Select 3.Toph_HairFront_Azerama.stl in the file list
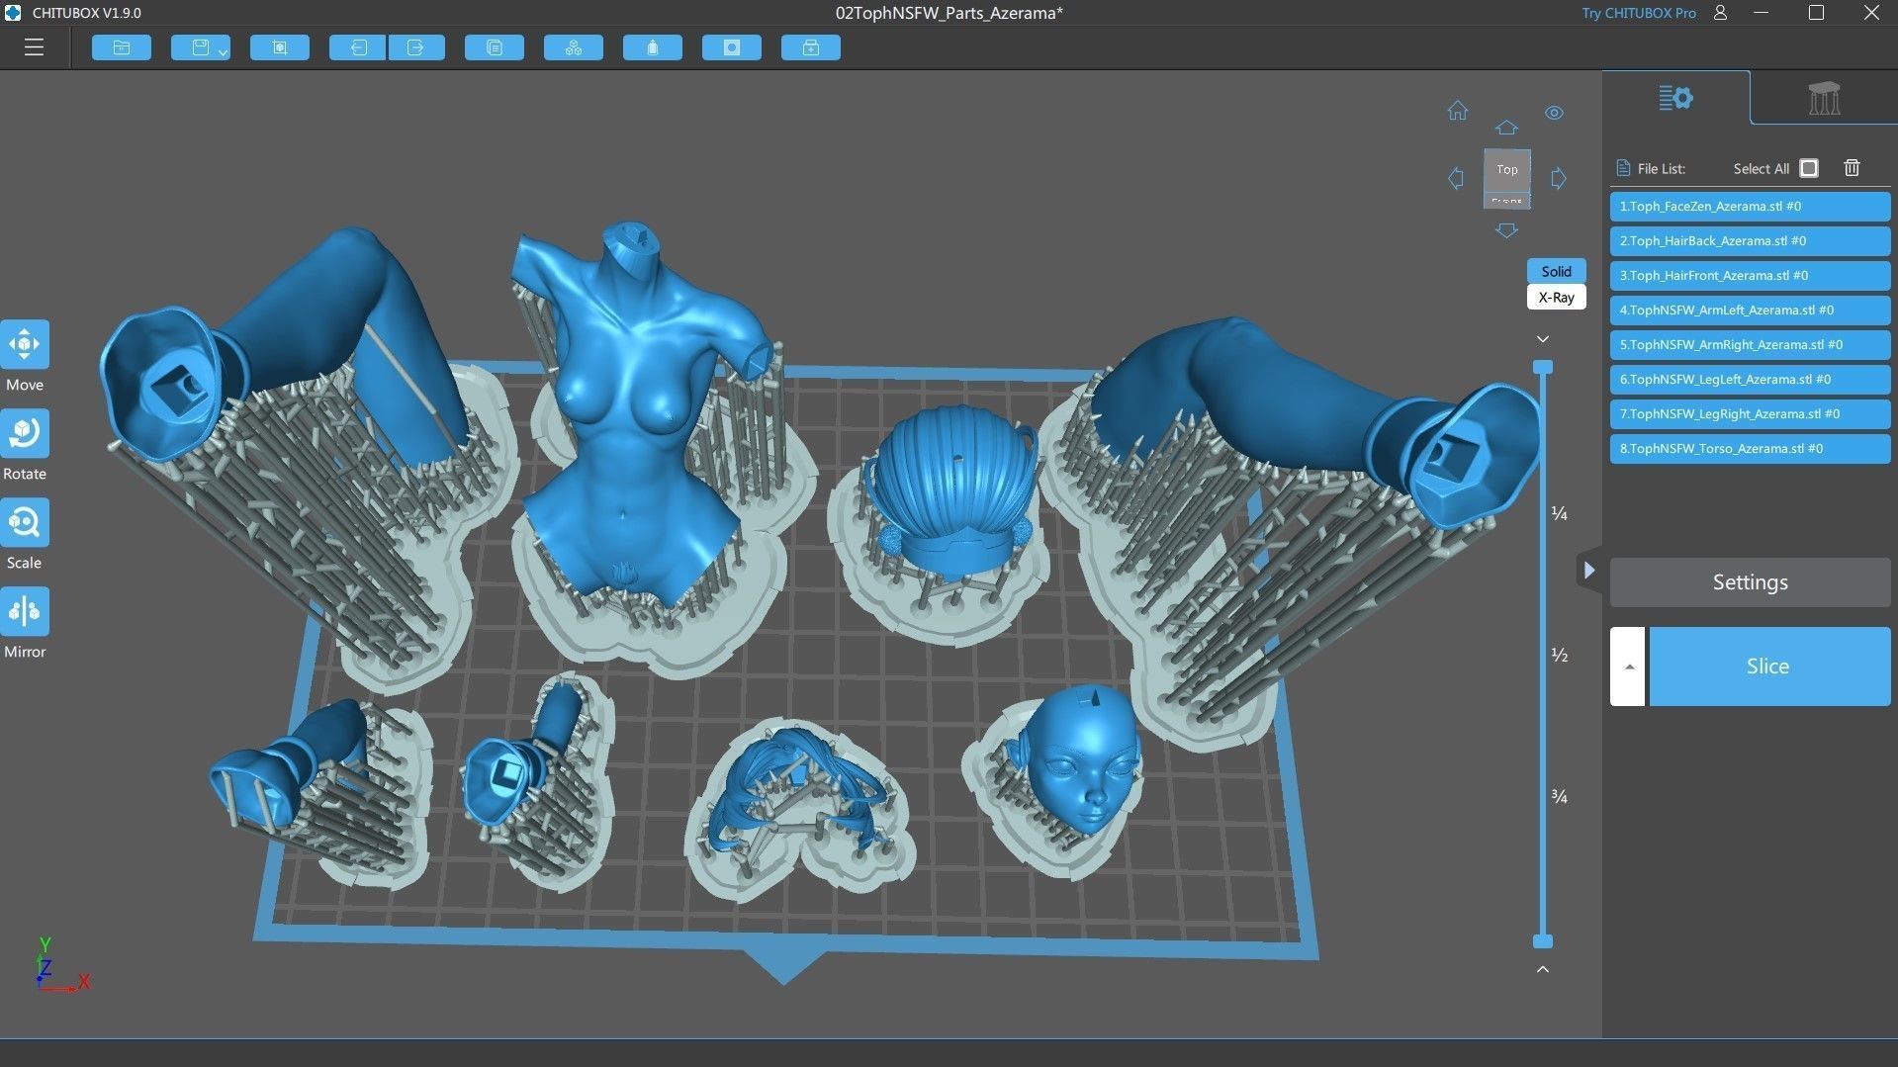The width and height of the screenshot is (1898, 1067). (x=1750, y=275)
